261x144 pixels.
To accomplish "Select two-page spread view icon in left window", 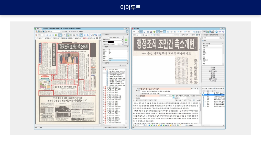I will 64,35.
